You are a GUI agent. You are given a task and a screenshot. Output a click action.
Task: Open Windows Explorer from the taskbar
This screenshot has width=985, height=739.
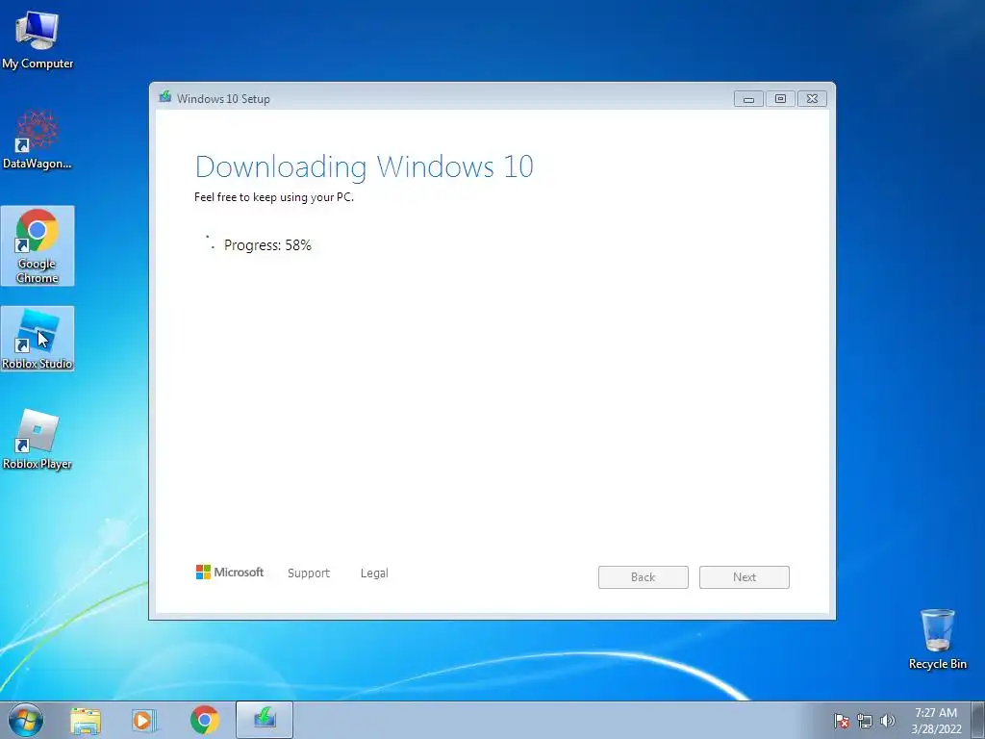pyautogui.click(x=86, y=720)
